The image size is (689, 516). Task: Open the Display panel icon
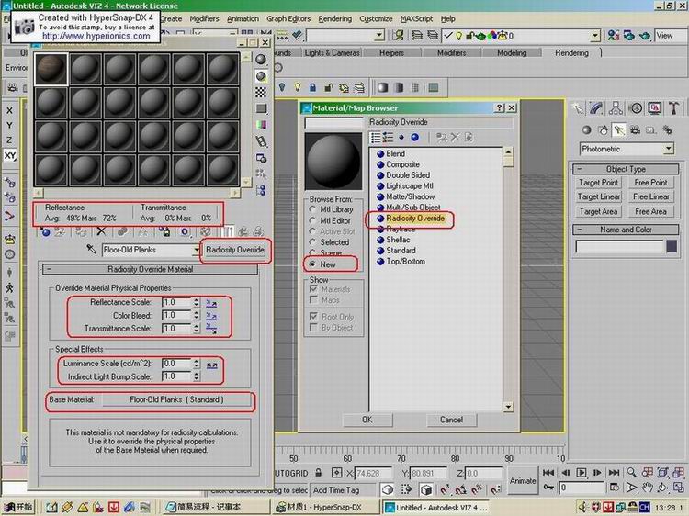coord(655,108)
